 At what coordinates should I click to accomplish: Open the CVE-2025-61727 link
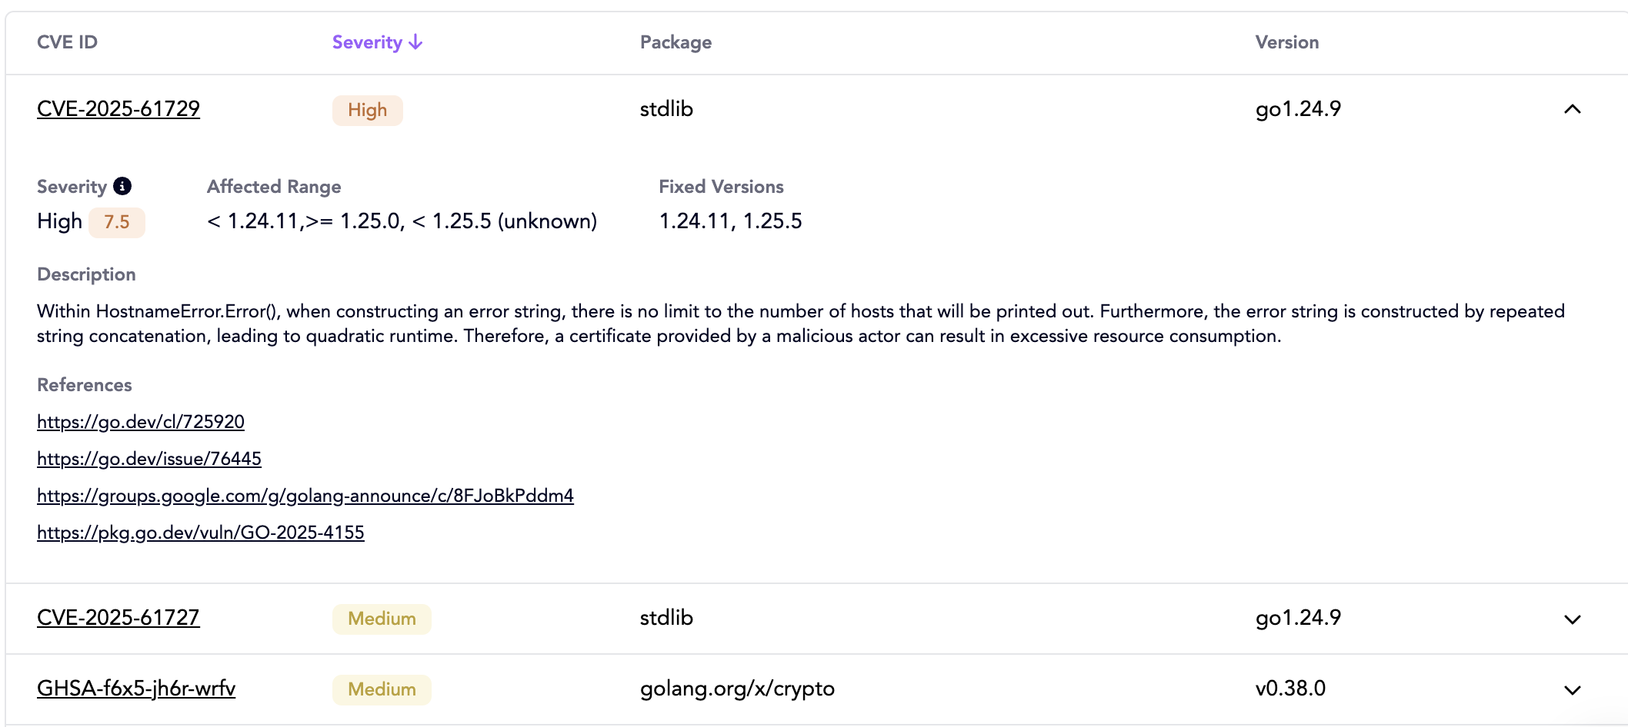coord(118,618)
